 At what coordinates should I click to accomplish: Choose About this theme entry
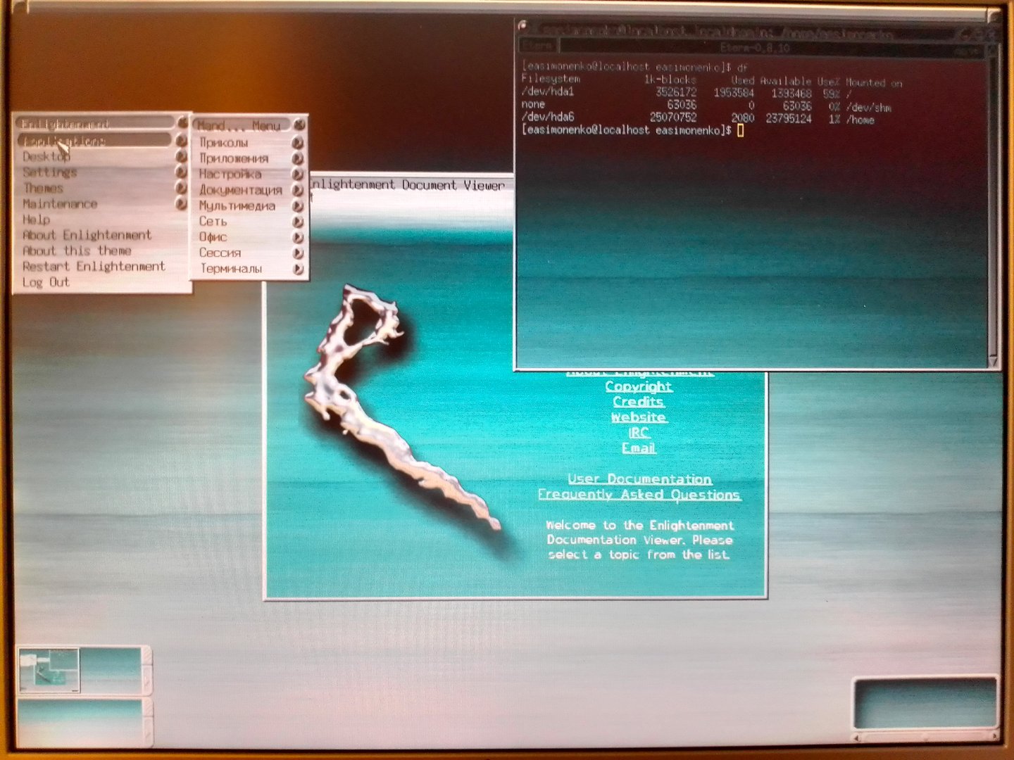[103, 251]
